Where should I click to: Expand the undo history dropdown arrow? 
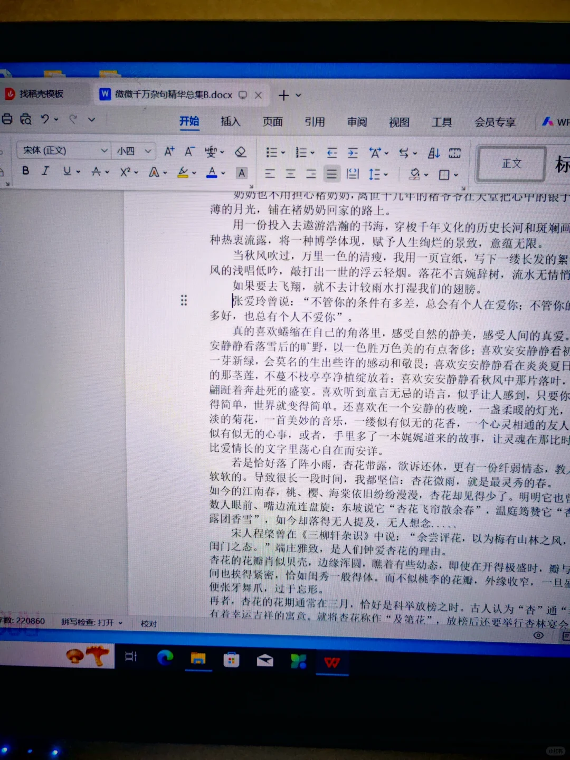pyautogui.click(x=56, y=120)
